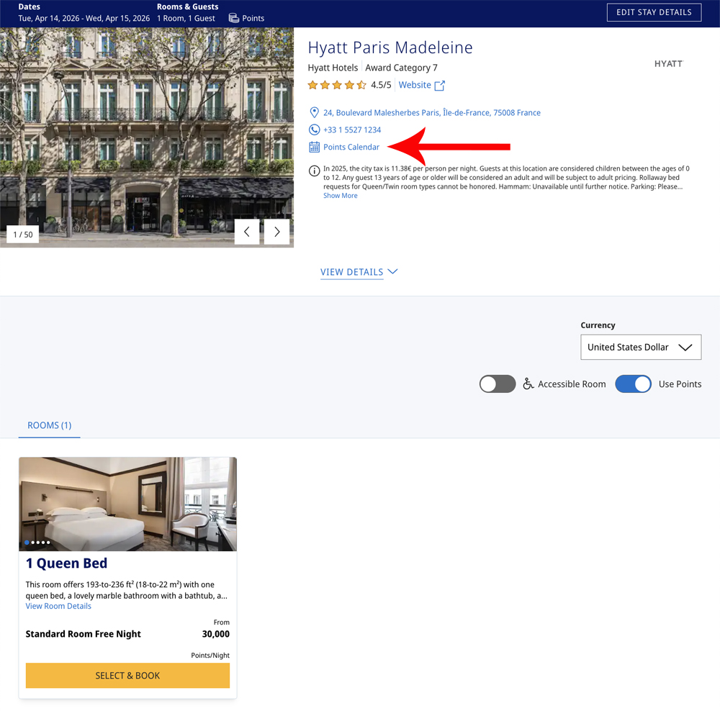
Task: Click the 30,000 points price
Action: [x=216, y=634]
